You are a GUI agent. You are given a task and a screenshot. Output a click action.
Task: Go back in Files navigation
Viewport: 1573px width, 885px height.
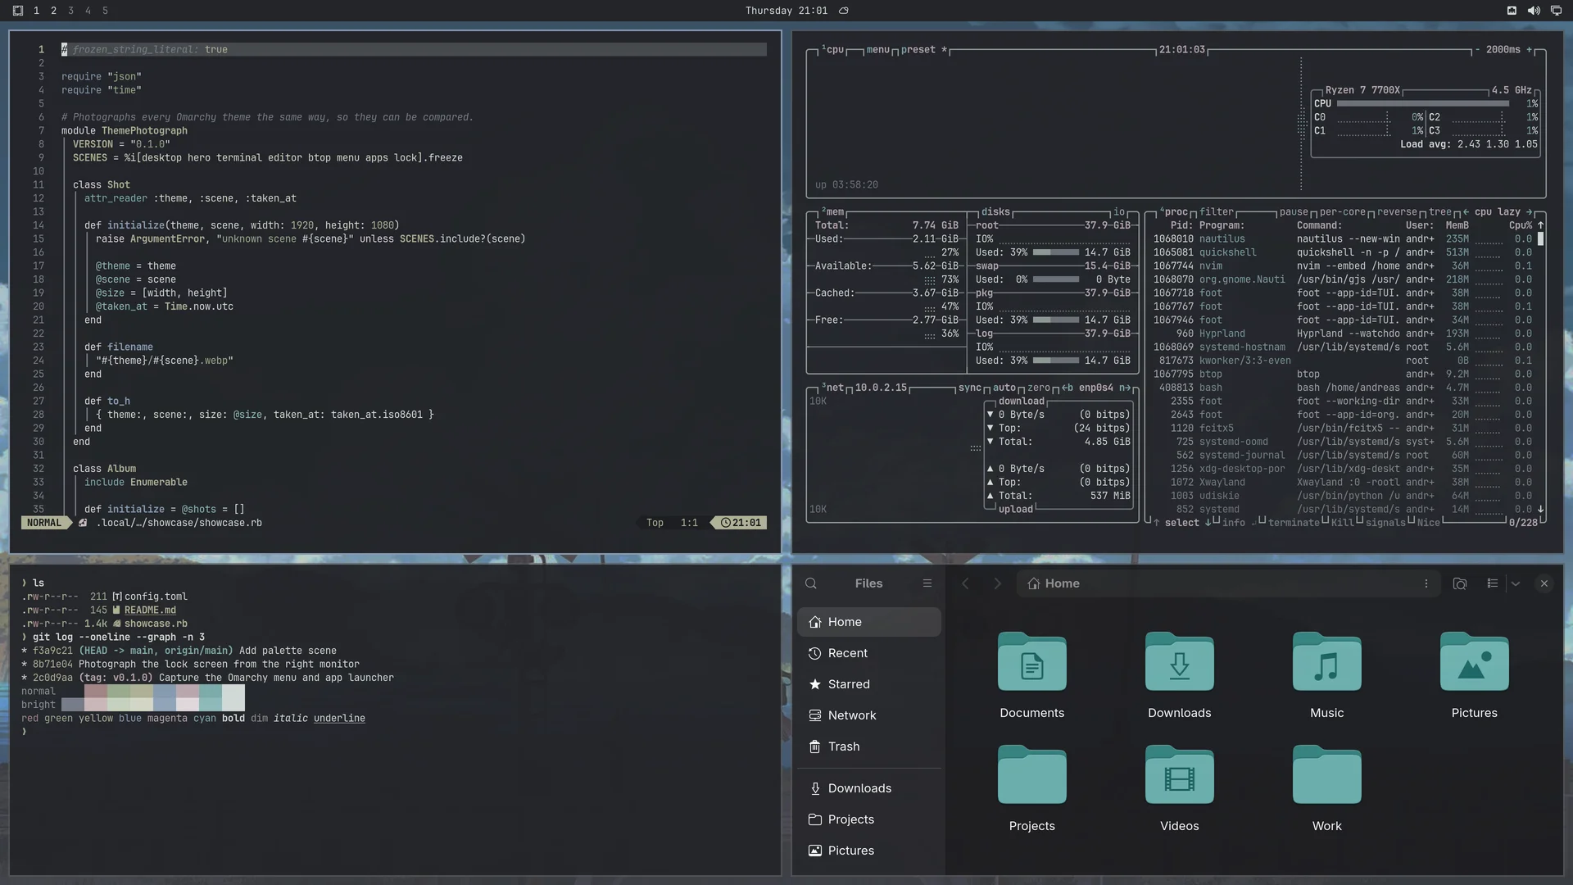[965, 583]
